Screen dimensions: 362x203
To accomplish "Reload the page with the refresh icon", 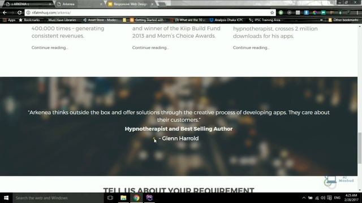I will [19, 12].
